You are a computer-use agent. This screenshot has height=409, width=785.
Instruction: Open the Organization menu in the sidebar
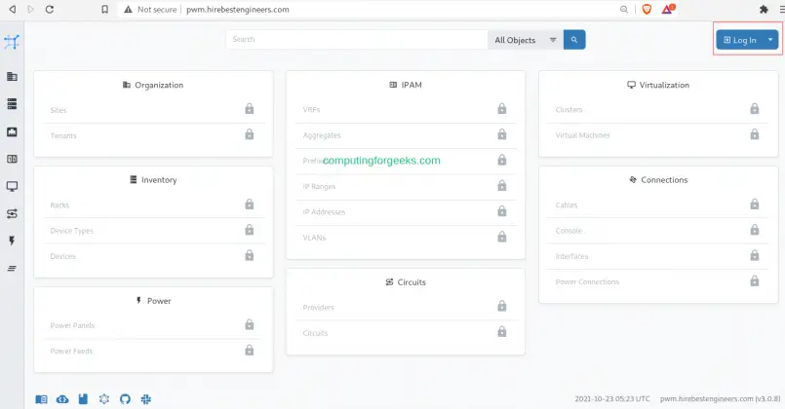(x=12, y=76)
